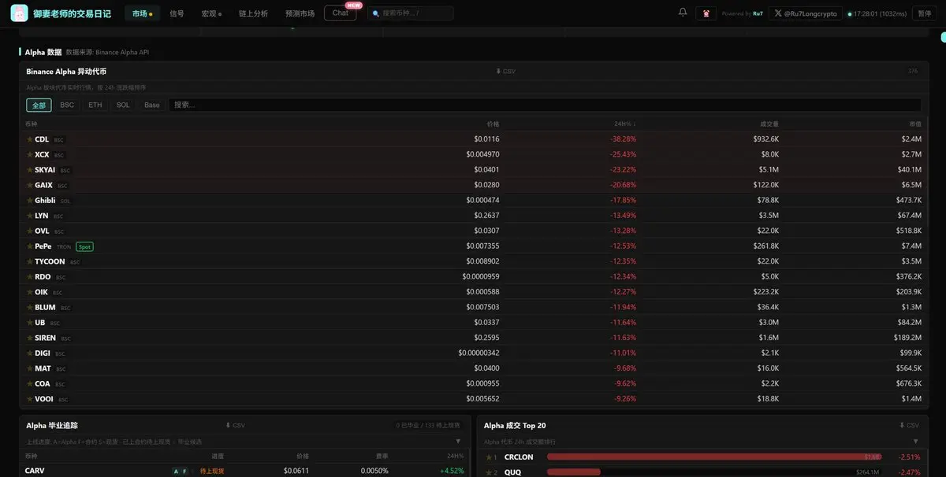Open the 预测市场 nav tab
Viewport: 946px width, 477px height.
[300, 13]
